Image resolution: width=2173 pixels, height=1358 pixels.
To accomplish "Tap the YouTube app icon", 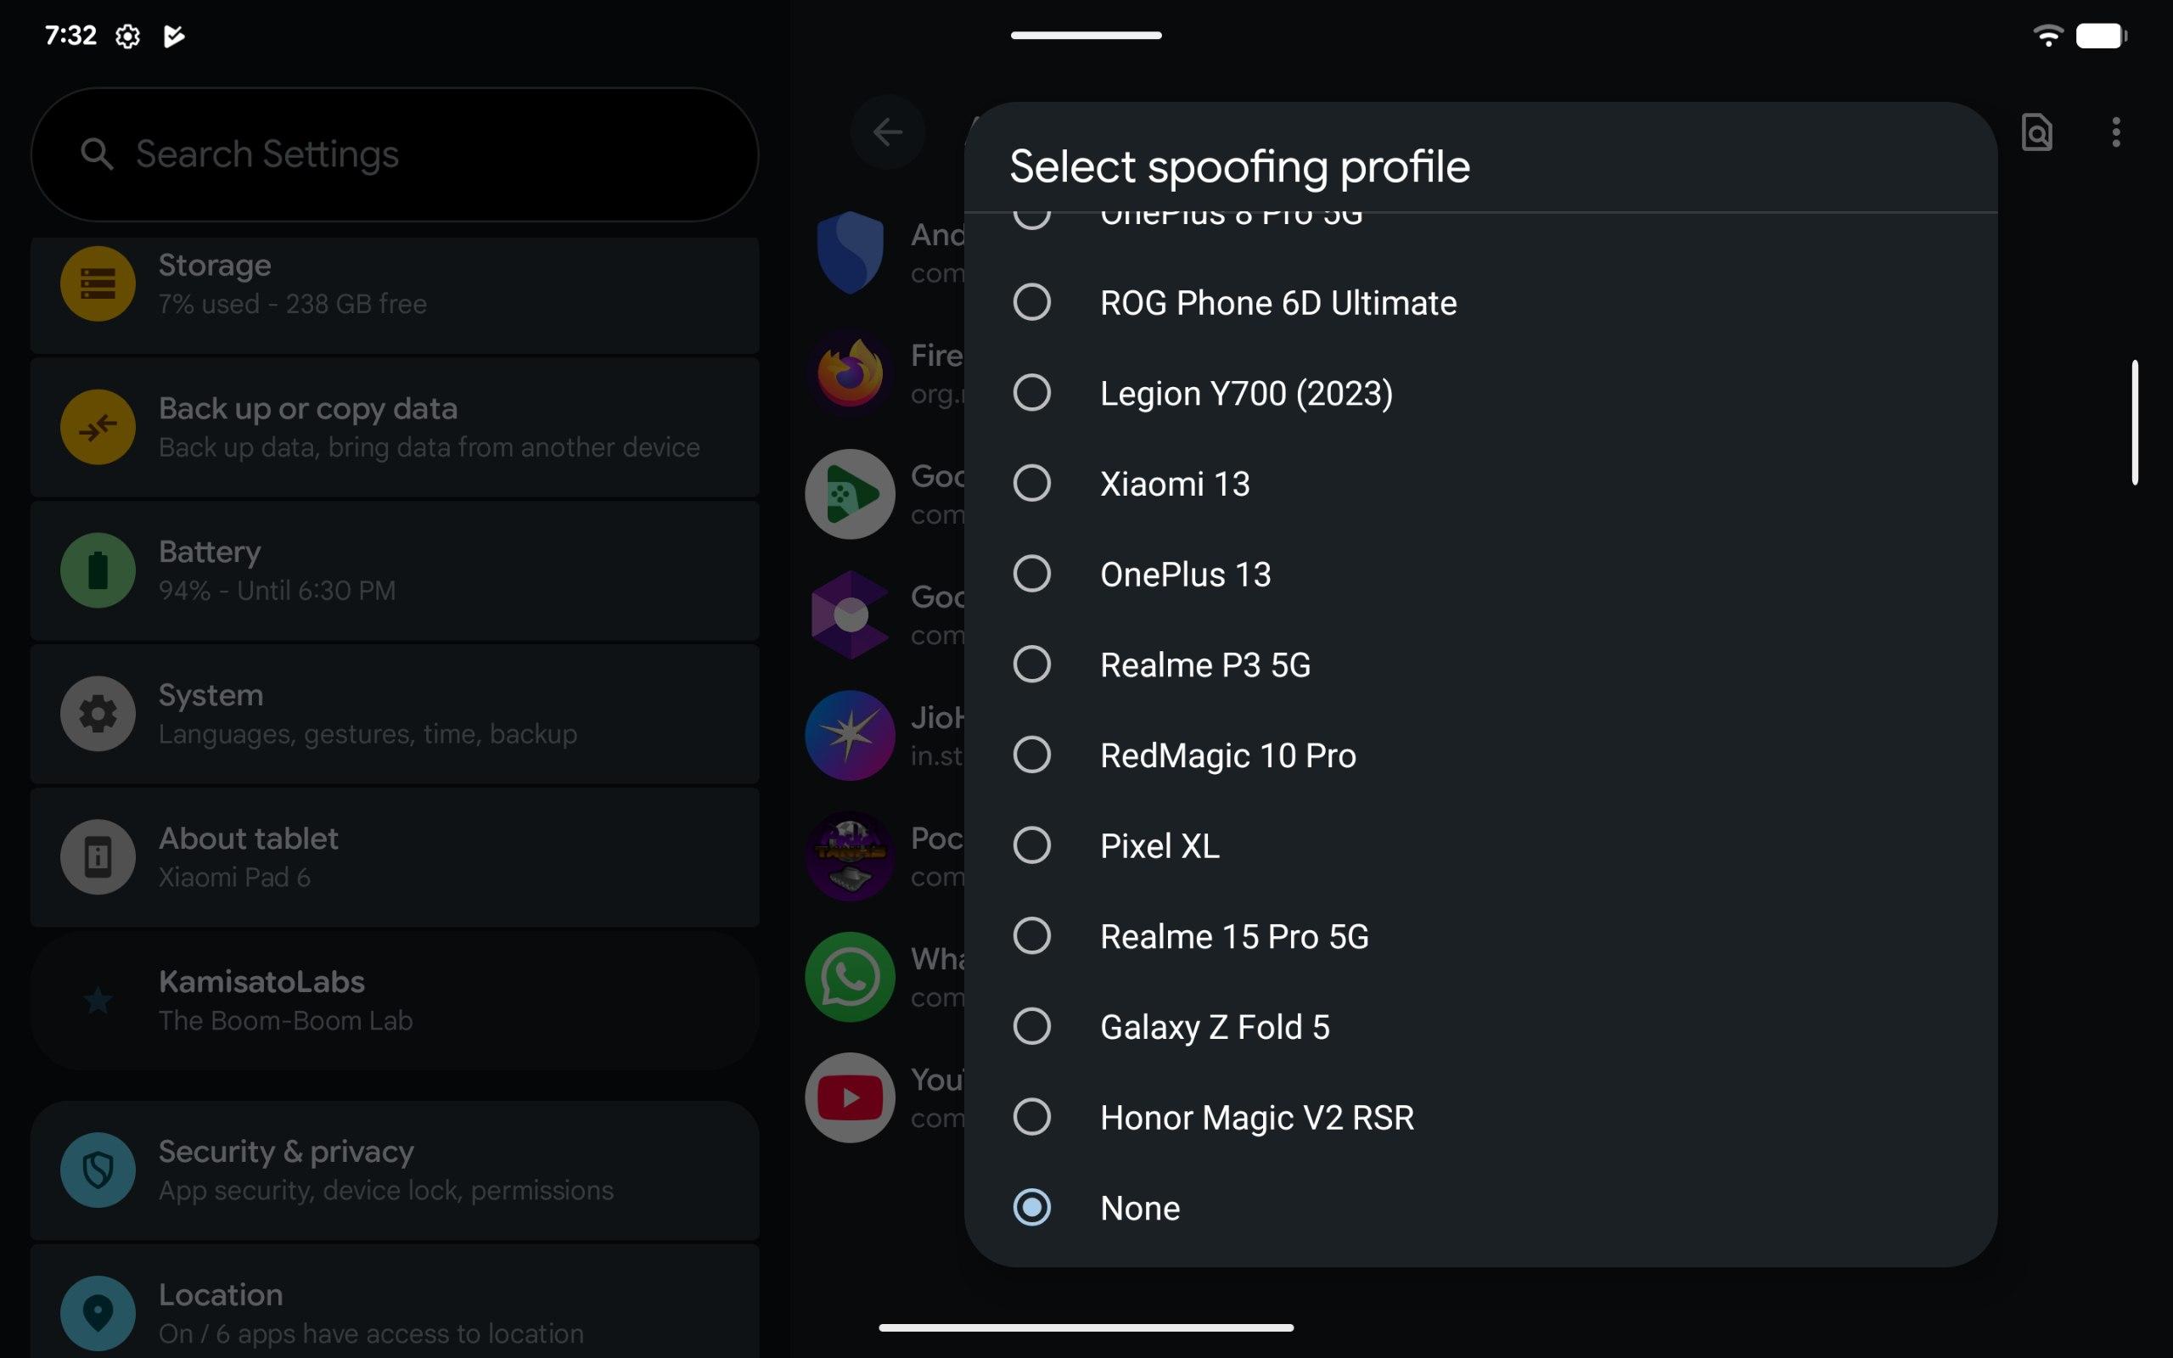I will [850, 1097].
